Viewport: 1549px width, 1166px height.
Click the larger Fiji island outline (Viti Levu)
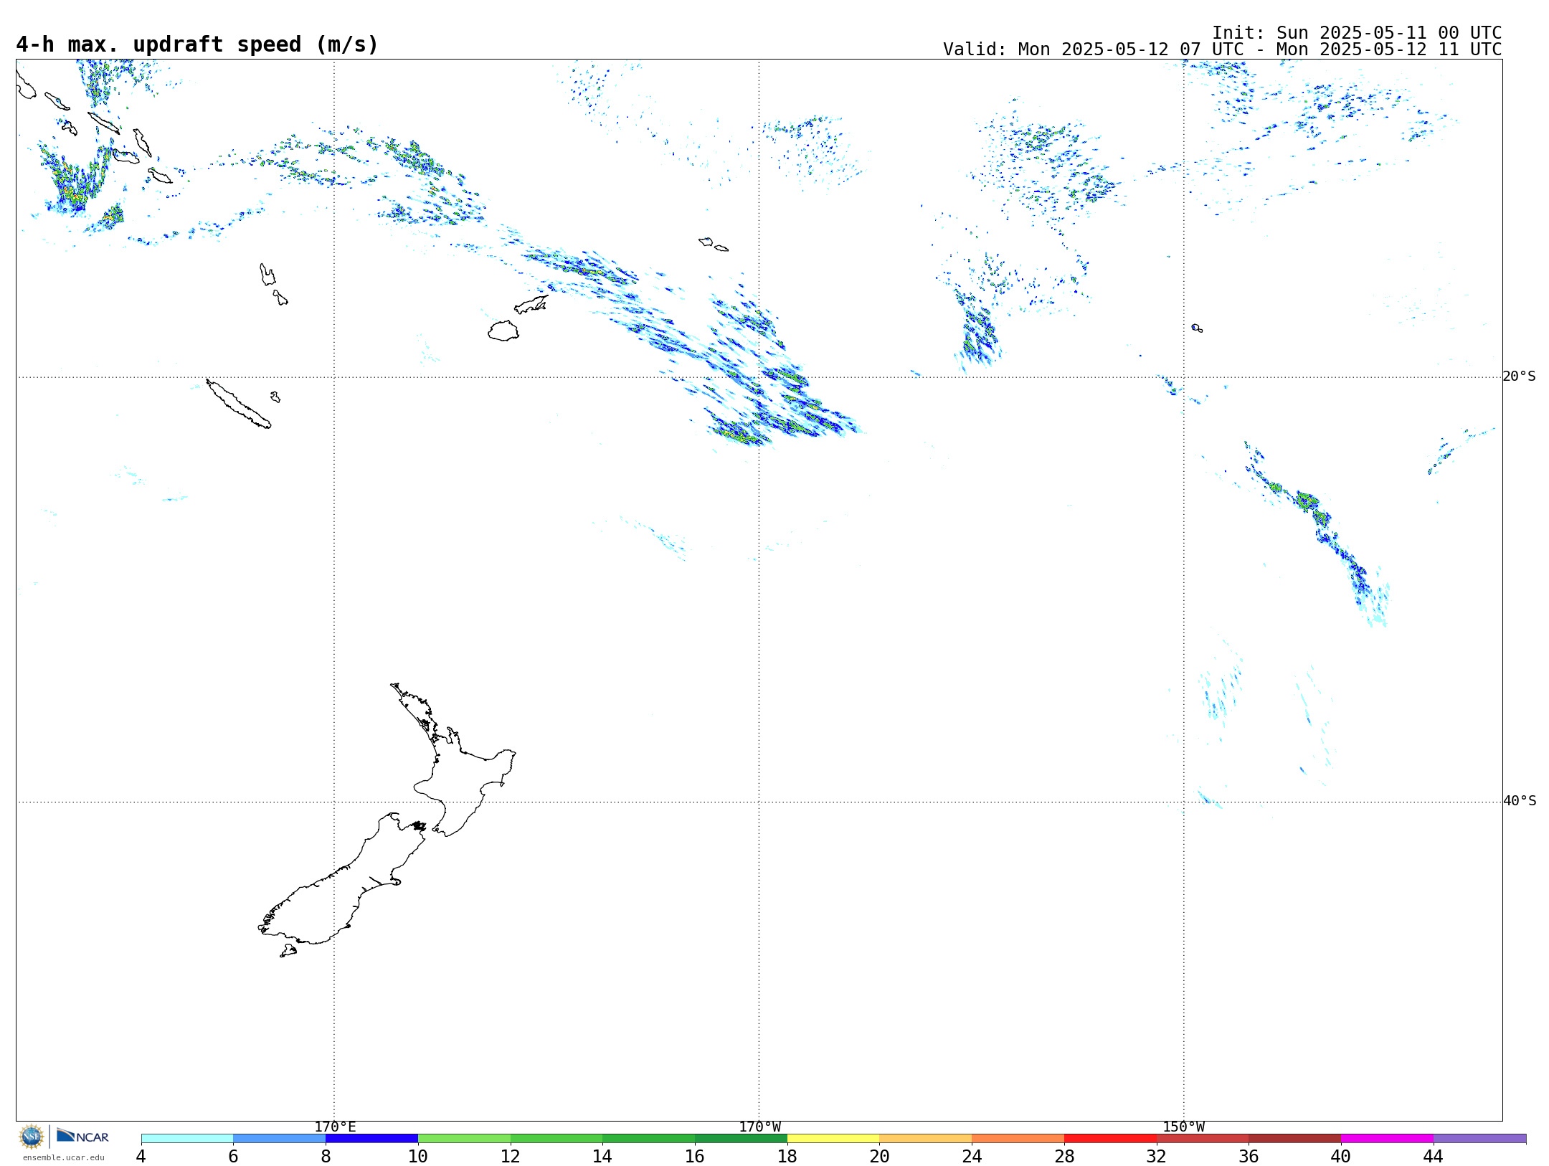pos(503,331)
